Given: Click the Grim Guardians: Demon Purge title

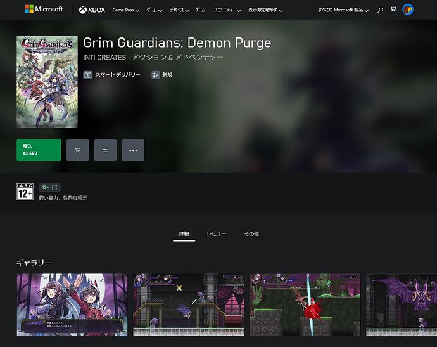Looking at the screenshot, I should point(177,43).
